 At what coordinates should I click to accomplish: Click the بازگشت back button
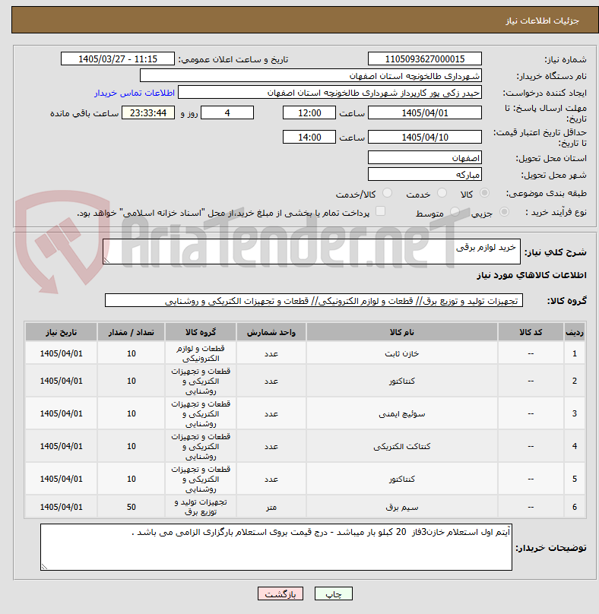[280, 593]
